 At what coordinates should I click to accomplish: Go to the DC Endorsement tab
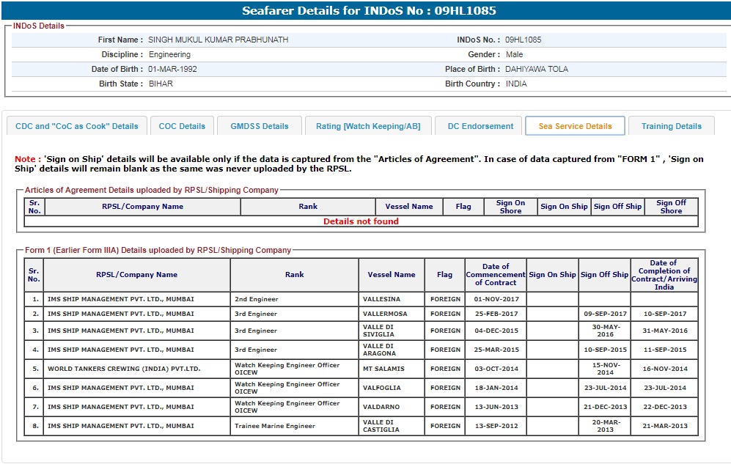click(480, 126)
